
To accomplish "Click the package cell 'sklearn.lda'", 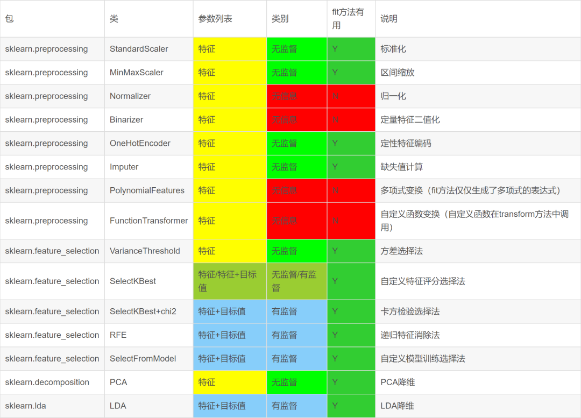I will point(52,406).
